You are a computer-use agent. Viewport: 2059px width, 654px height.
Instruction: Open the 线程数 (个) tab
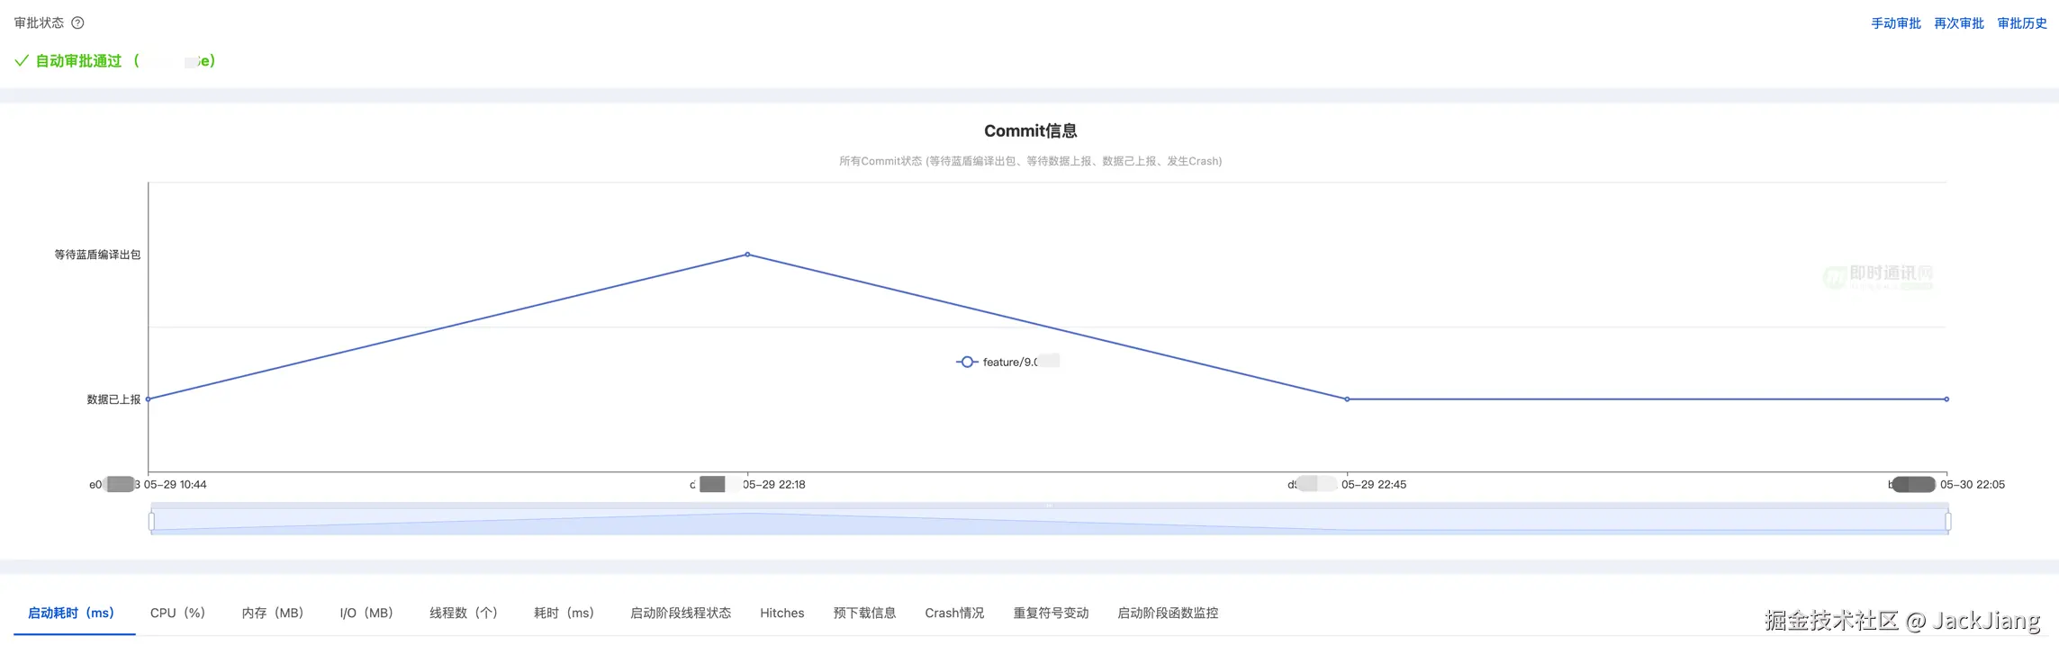pos(464,613)
